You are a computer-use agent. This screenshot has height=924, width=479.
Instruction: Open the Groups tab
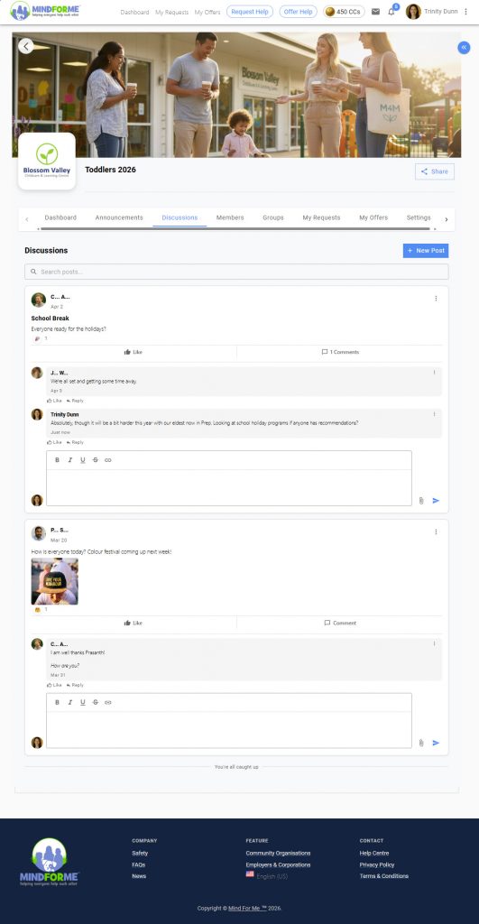pos(273,217)
